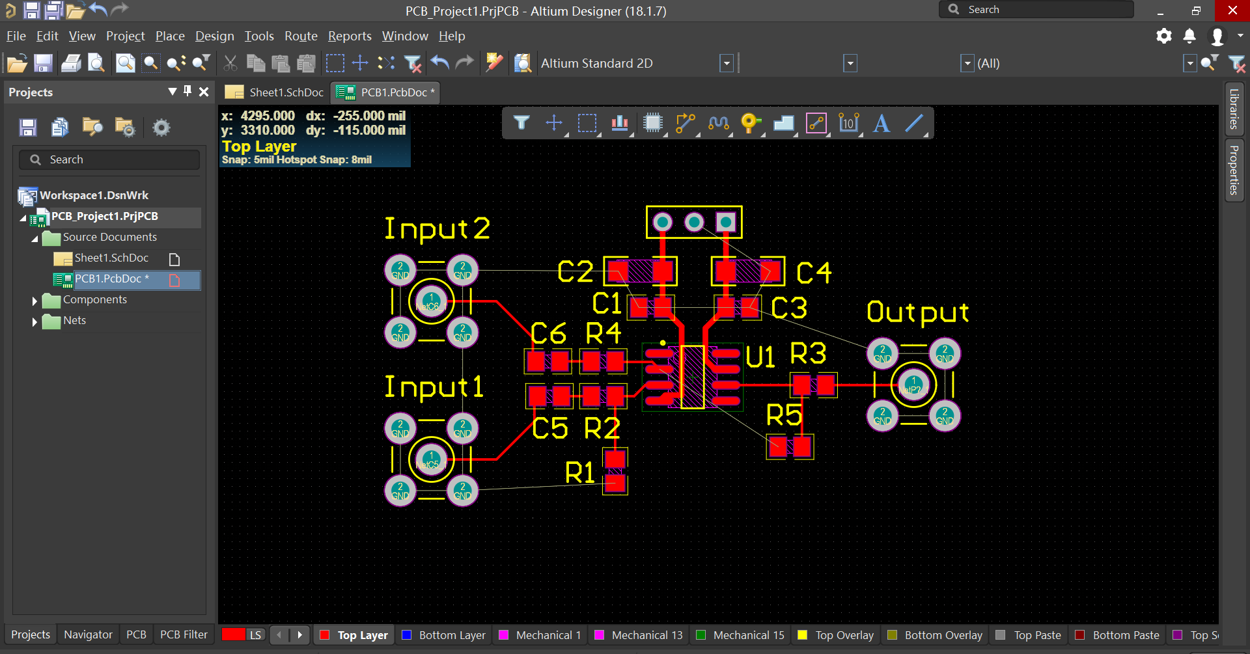Open Altium Standard 2D view configuration dropdown

727,63
